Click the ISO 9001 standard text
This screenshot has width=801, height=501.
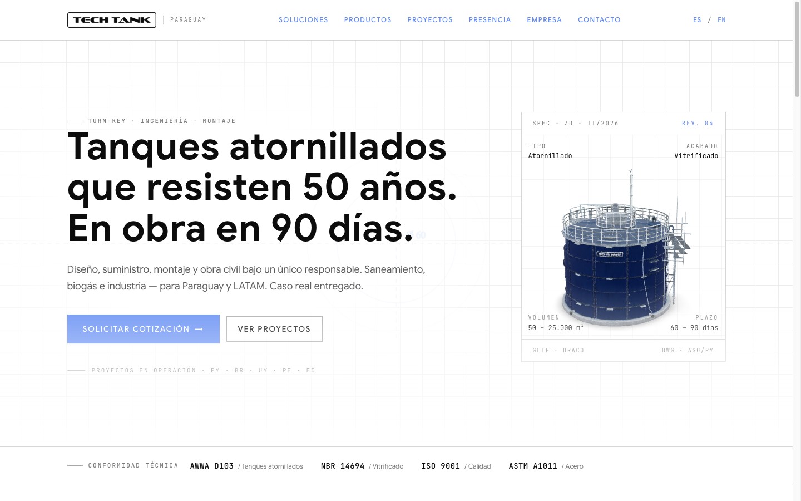(x=441, y=466)
